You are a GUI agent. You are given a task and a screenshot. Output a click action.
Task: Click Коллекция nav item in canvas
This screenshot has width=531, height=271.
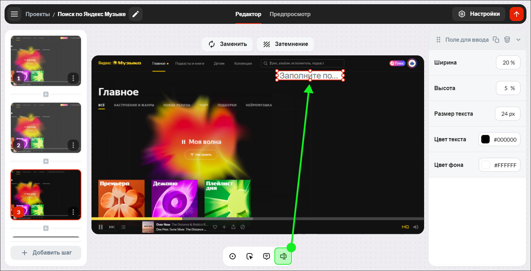tap(243, 63)
